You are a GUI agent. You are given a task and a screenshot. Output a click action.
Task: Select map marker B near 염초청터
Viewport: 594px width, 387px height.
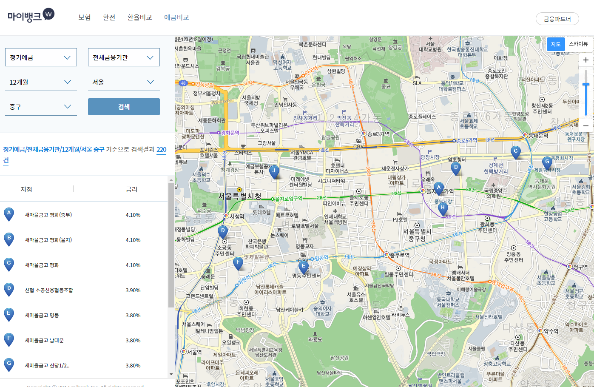(x=456, y=168)
